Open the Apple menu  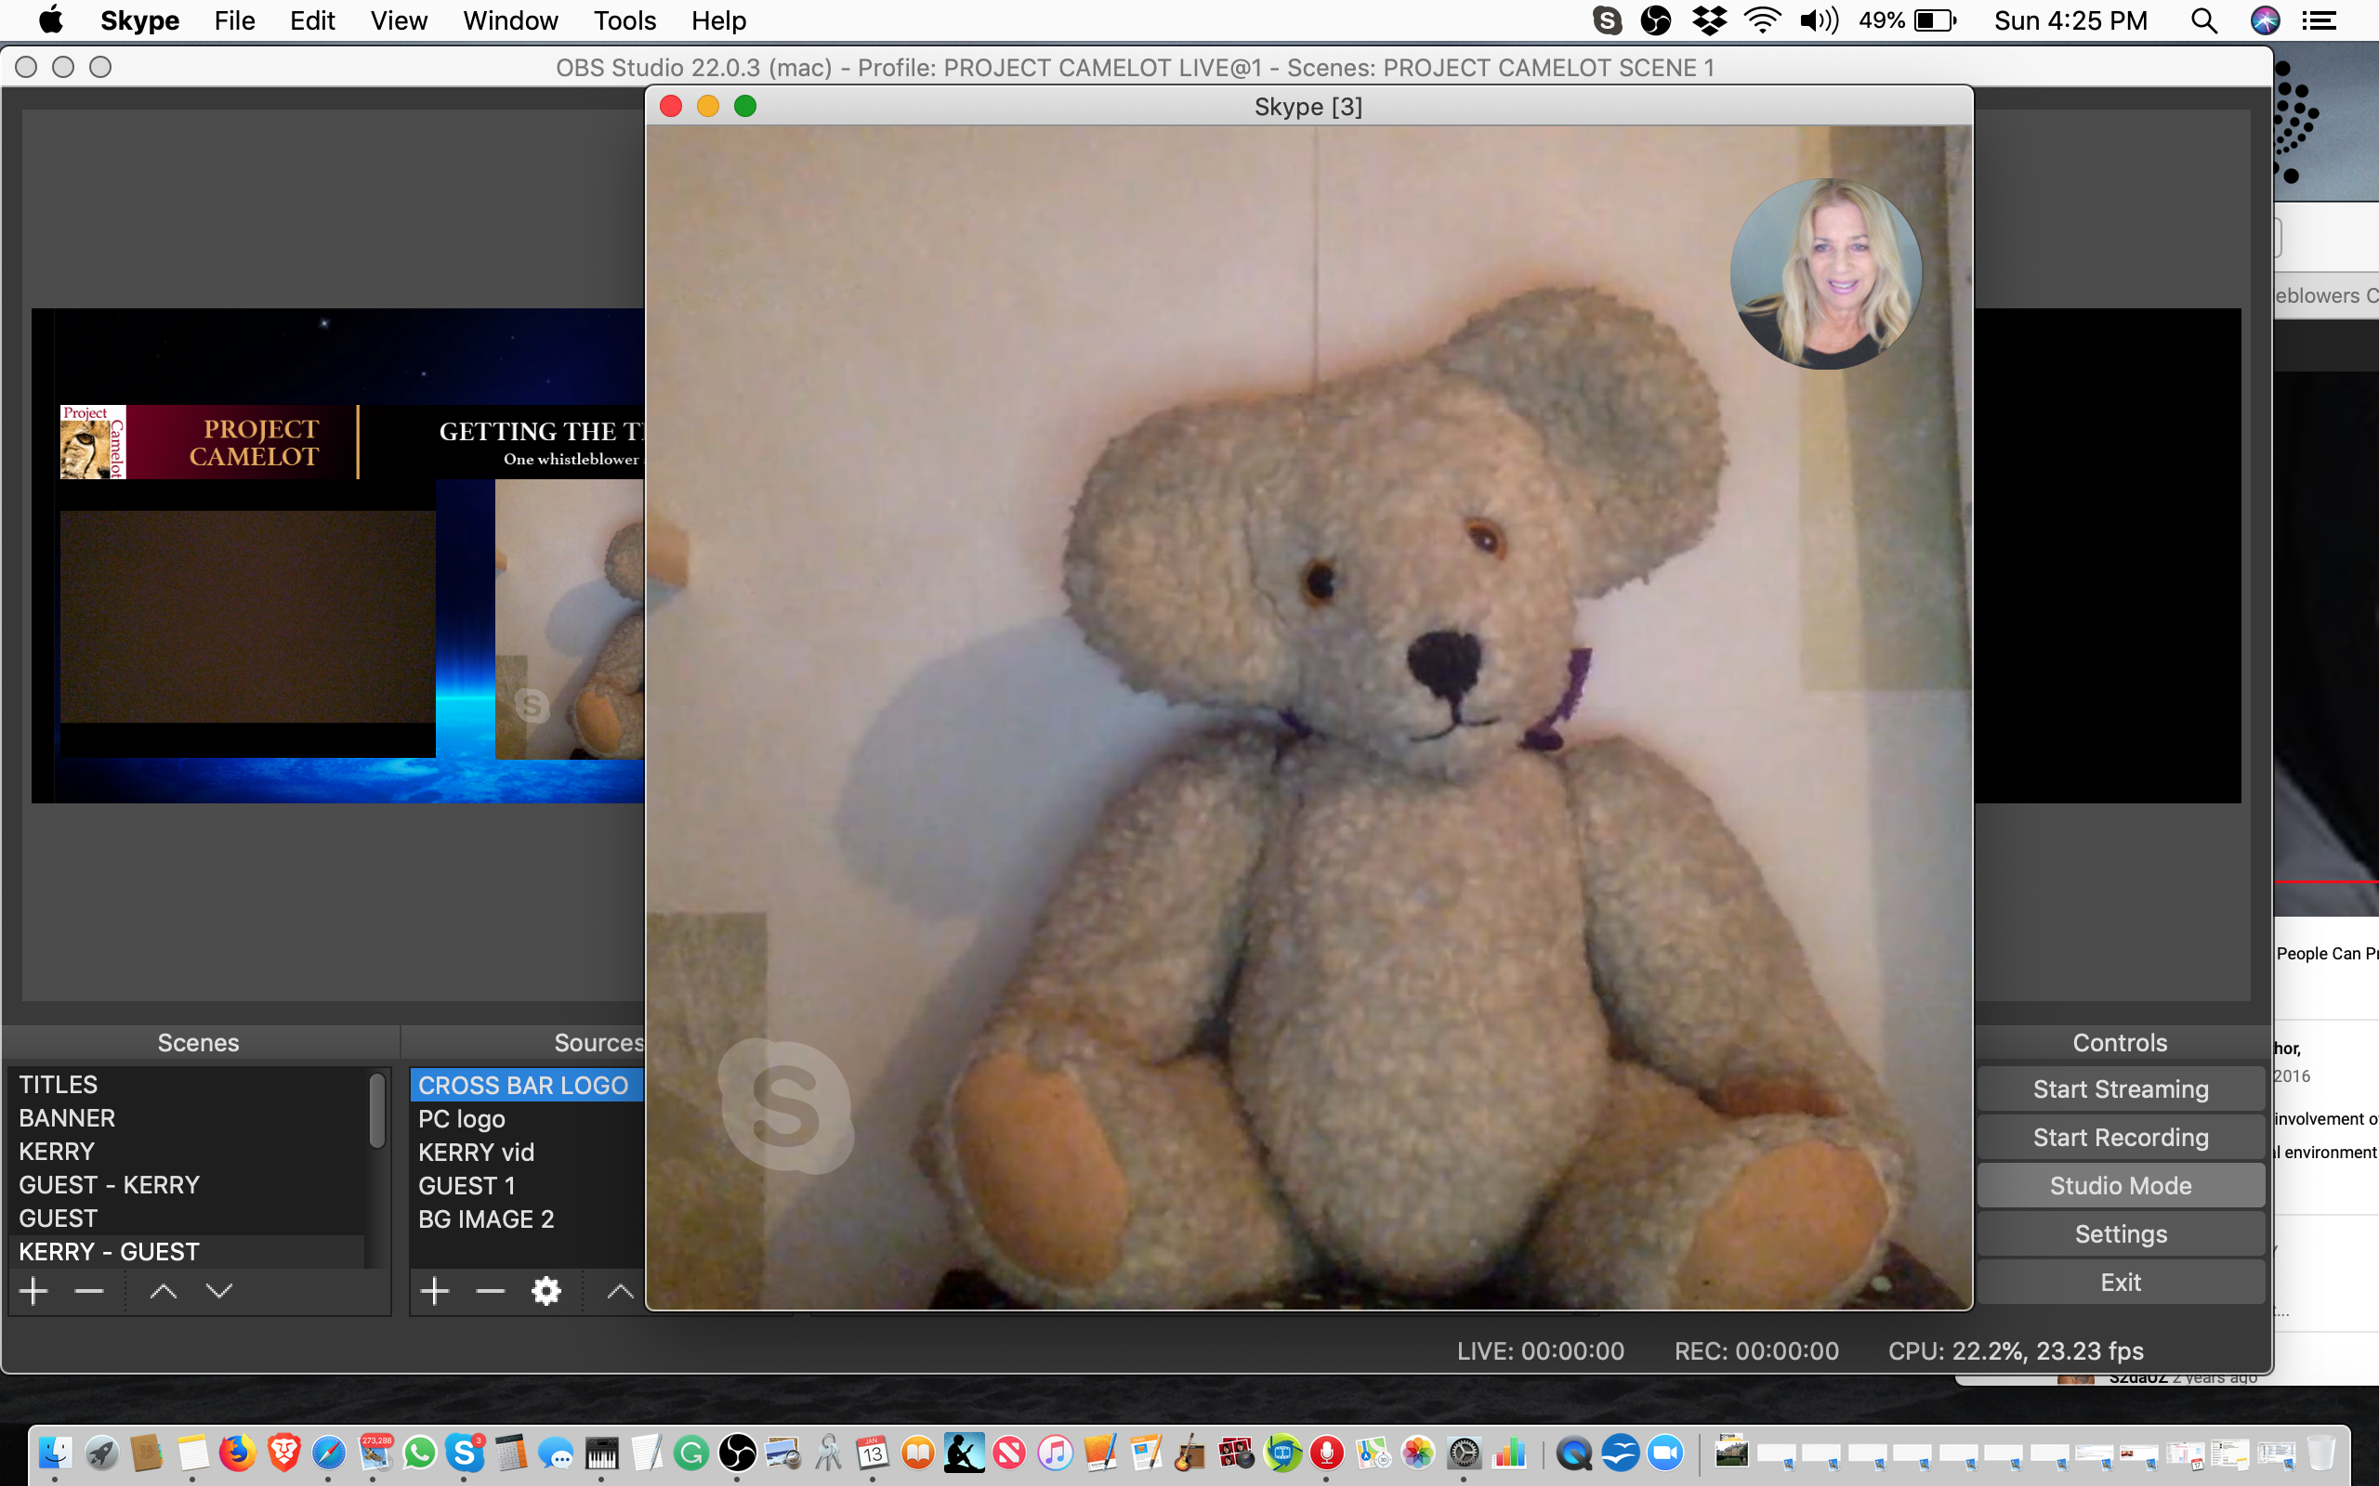pyautogui.click(x=50, y=20)
